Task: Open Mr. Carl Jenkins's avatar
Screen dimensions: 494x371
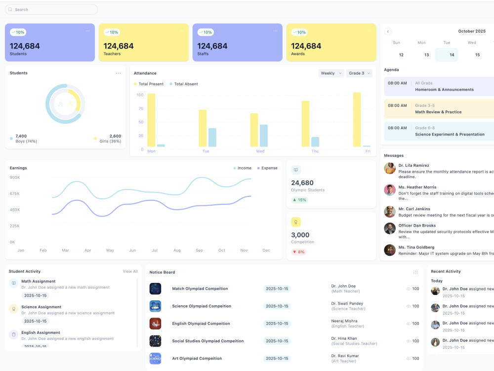Action: coord(390,212)
